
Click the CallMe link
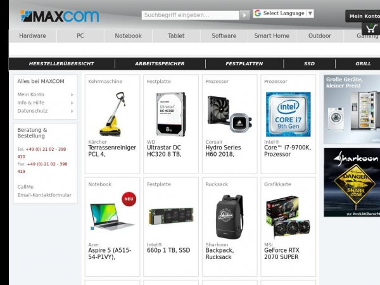pos(25,187)
